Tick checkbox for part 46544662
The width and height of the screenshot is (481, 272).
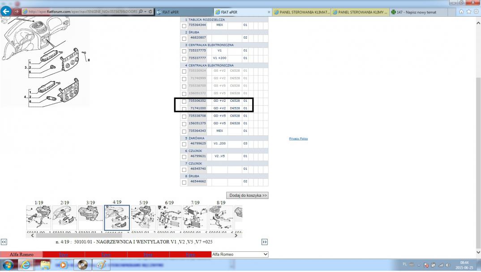[184, 182]
